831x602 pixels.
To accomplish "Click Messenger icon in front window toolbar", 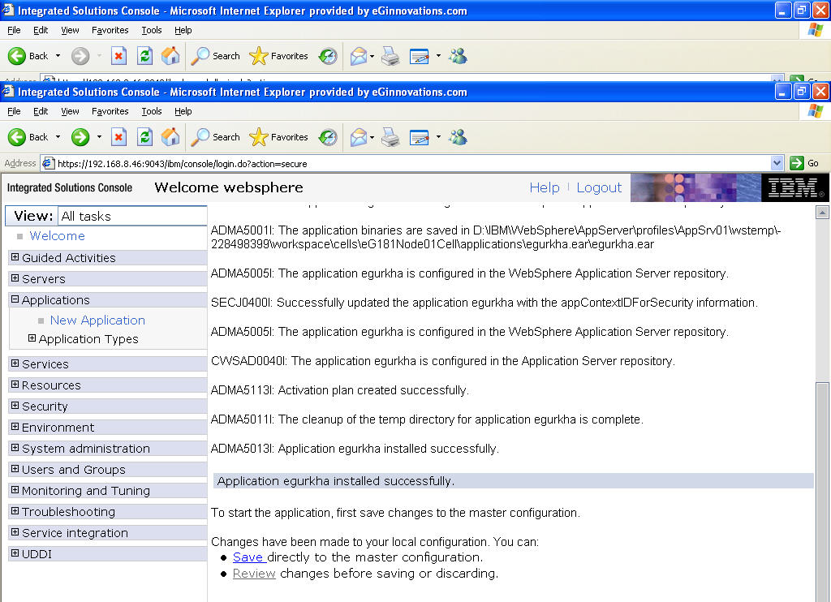I will [x=458, y=137].
